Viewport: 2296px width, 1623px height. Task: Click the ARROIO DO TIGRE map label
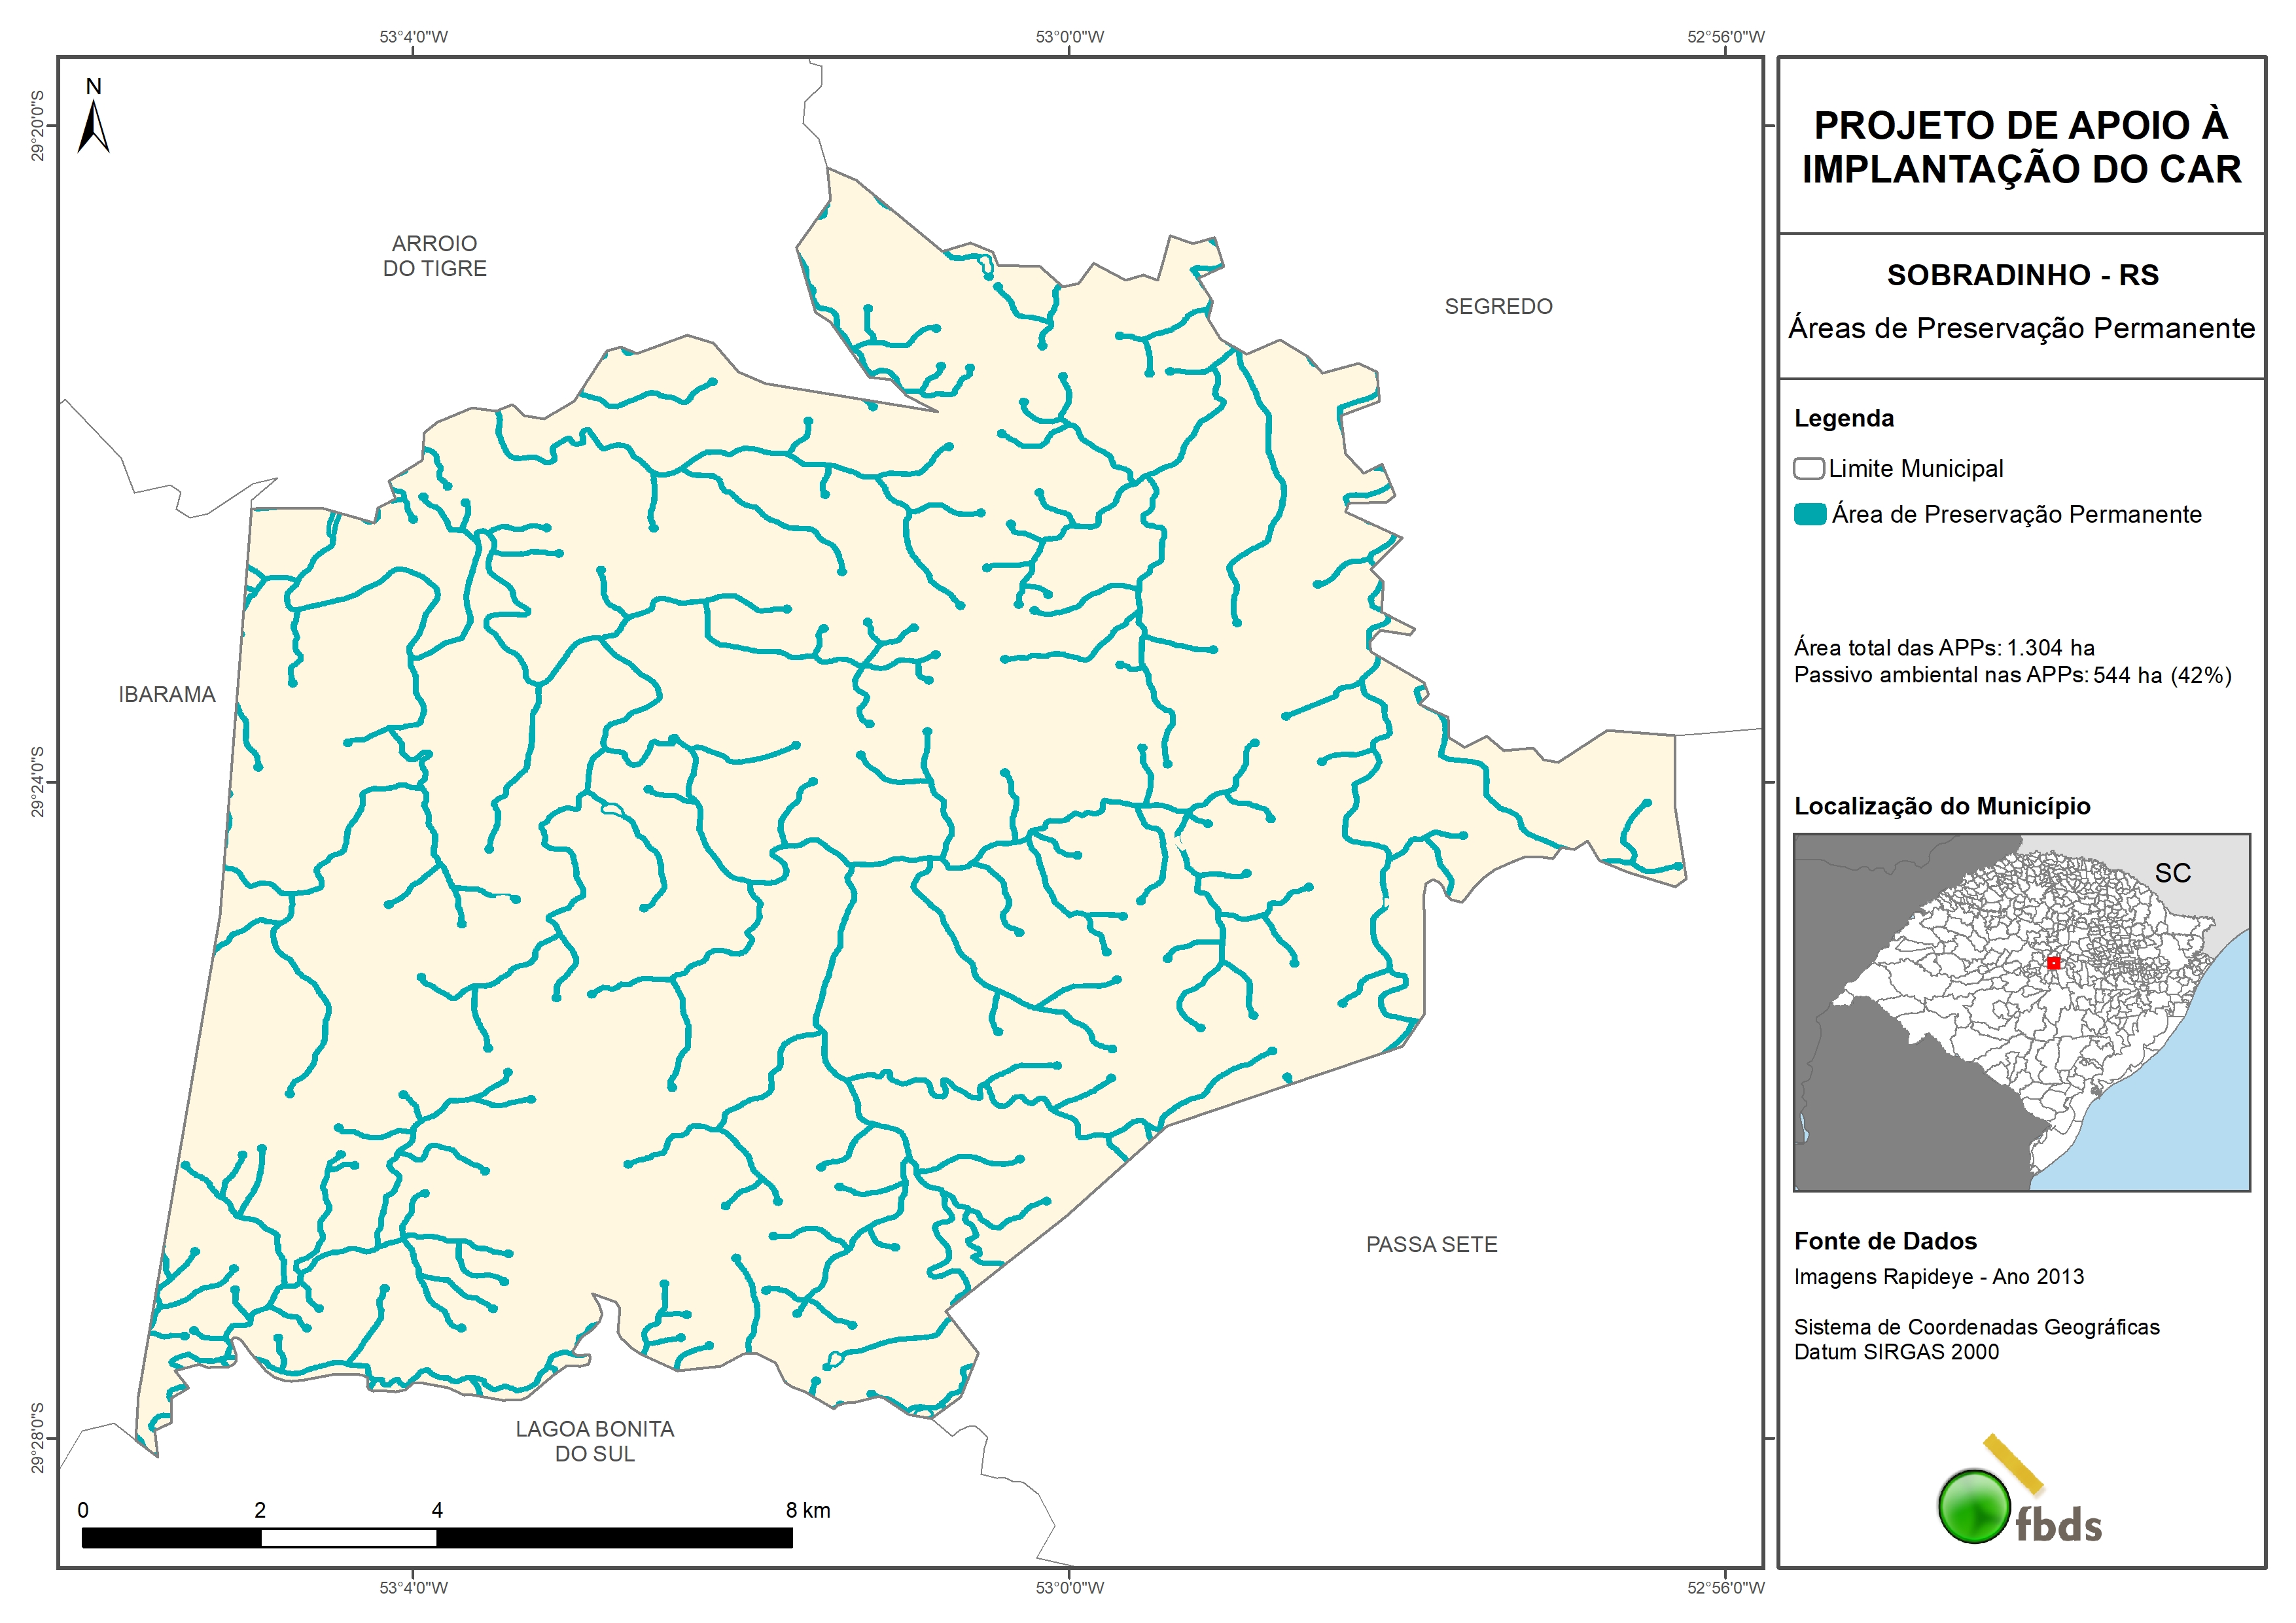(434, 256)
